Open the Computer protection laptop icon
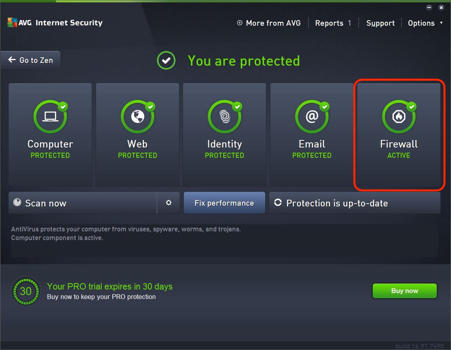This screenshot has width=451, height=350. pyautogui.click(x=50, y=117)
